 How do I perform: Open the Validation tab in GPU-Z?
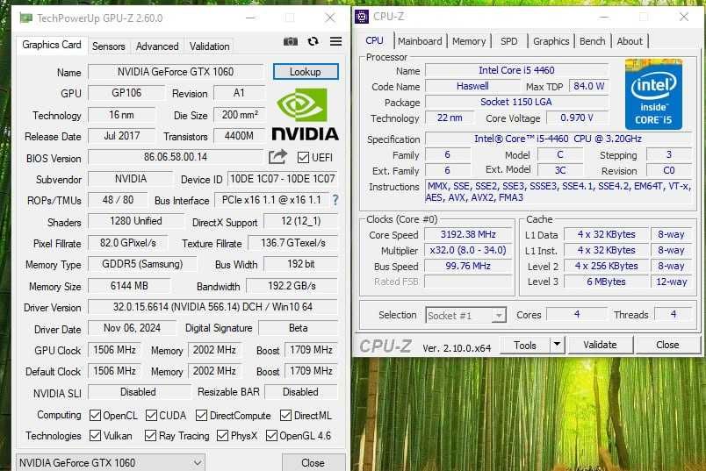pyautogui.click(x=209, y=46)
